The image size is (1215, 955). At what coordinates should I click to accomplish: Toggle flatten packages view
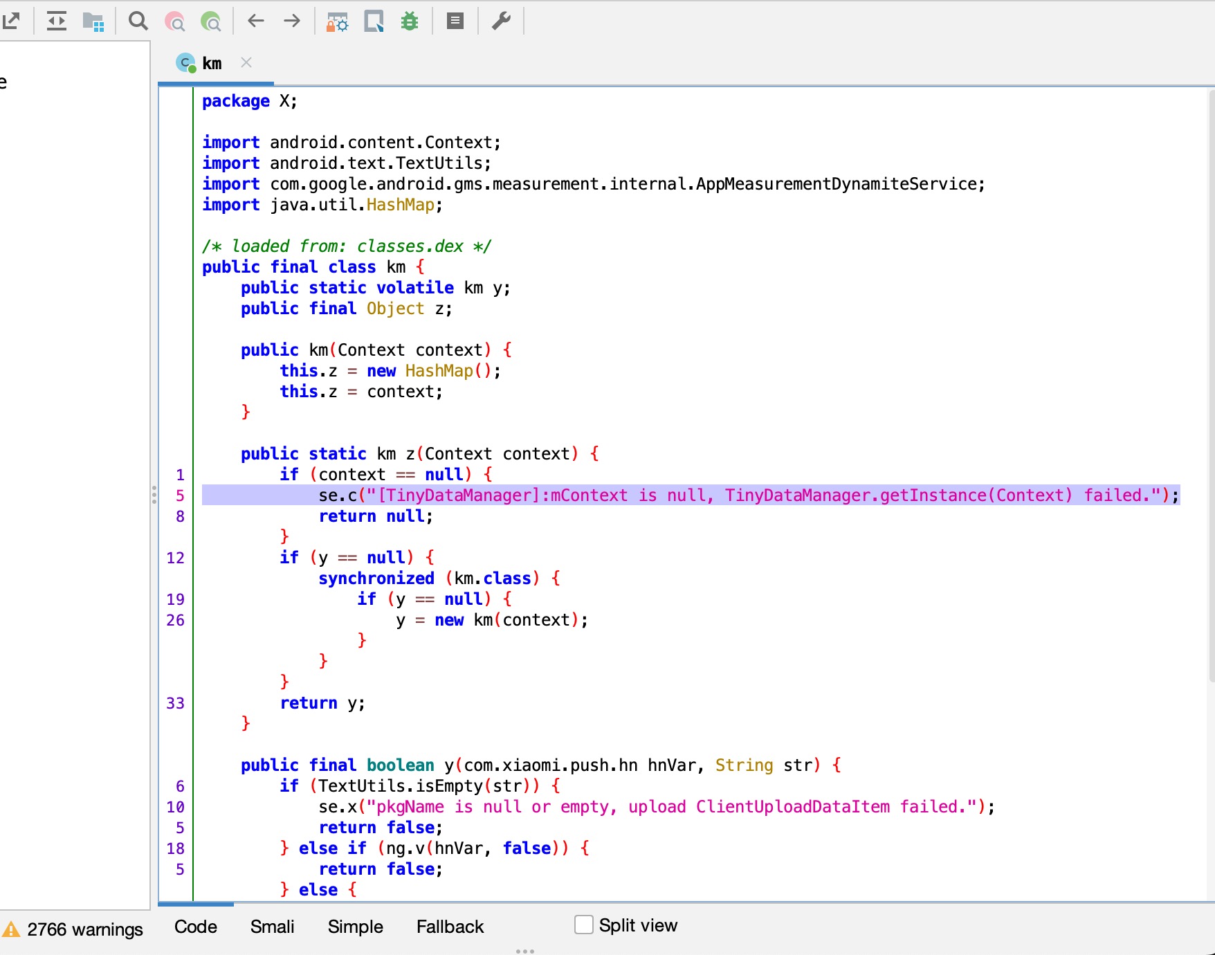click(x=93, y=21)
